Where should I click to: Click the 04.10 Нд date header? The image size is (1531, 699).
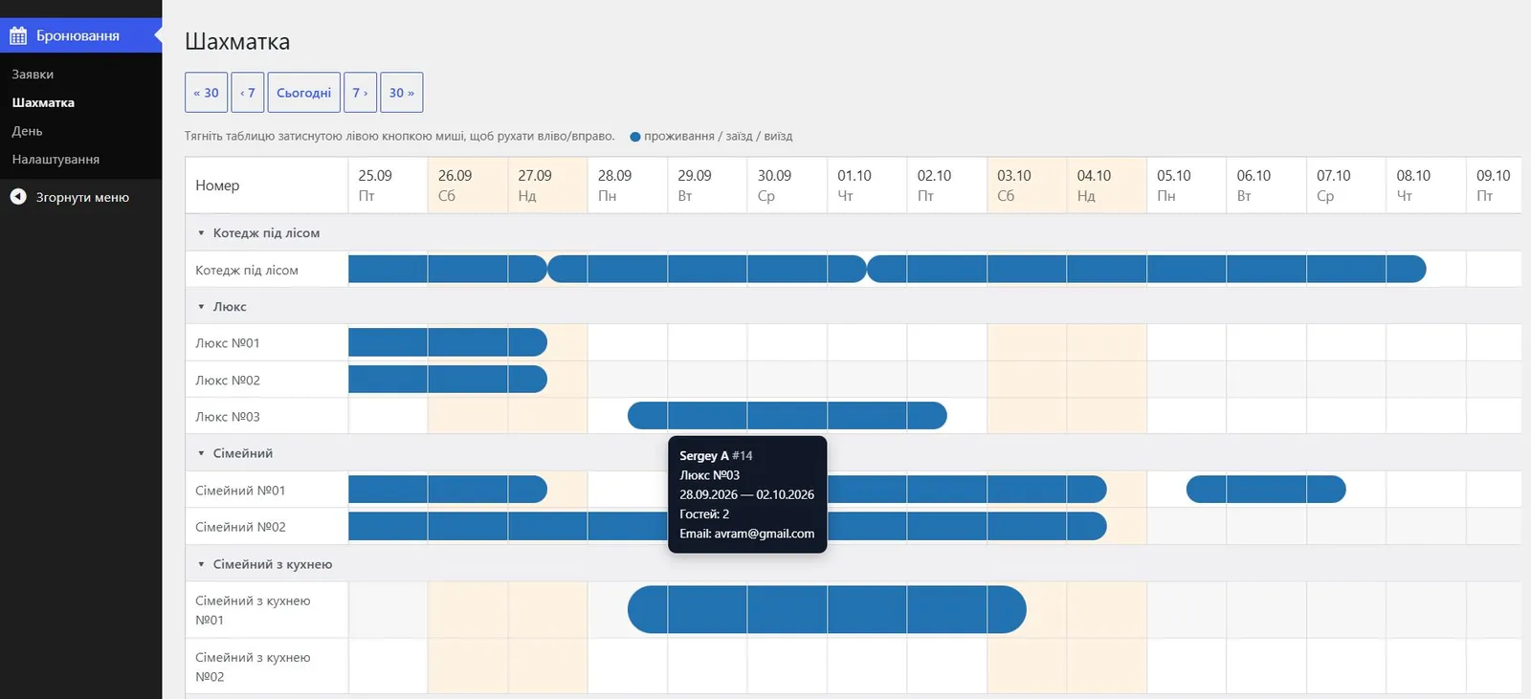pyautogui.click(x=1107, y=186)
